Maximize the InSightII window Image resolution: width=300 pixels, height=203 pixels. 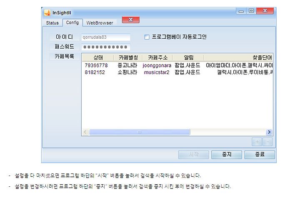tap(251, 11)
